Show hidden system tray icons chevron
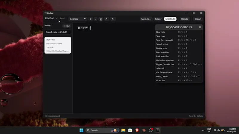The height and width of the screenshot is (134, 239). click(203, 130)
